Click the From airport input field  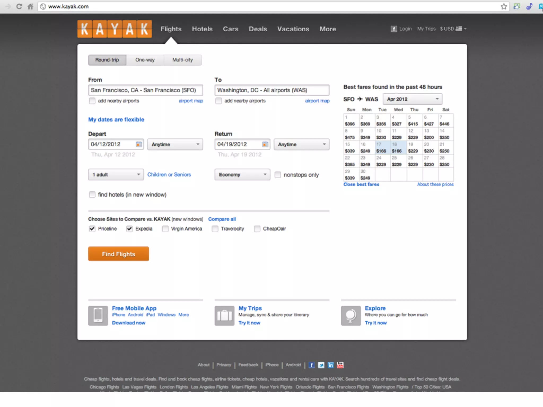click(145, 90)
